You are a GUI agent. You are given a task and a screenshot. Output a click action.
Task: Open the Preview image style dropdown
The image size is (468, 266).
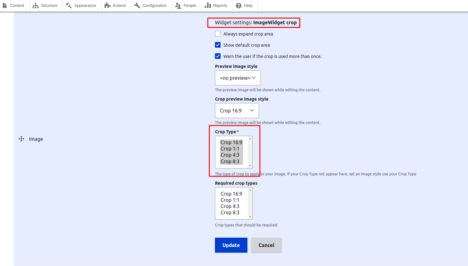click(238, 78)
